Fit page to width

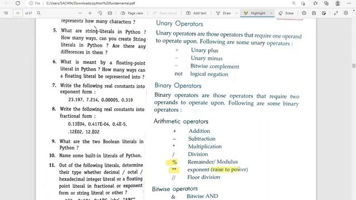coord(110,13)
